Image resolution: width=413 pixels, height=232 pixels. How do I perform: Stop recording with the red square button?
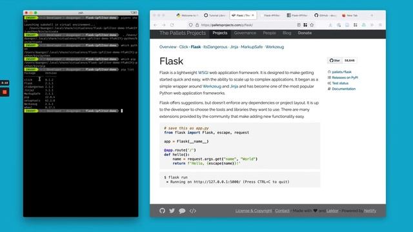[x=5, y=92]
